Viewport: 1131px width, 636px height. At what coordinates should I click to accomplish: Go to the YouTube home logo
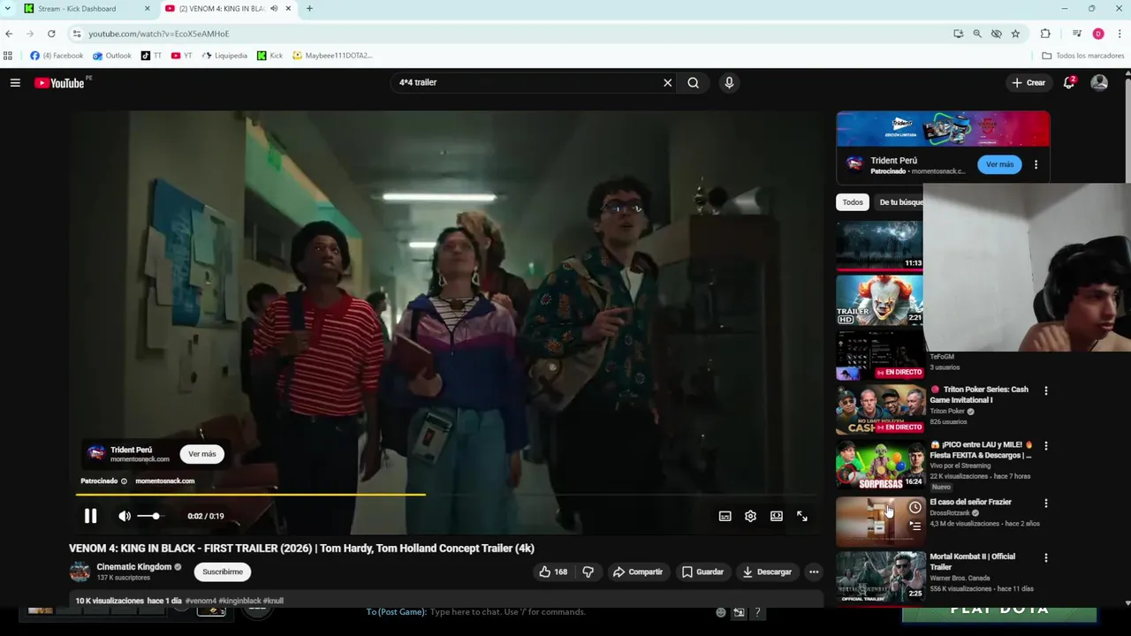59,83
